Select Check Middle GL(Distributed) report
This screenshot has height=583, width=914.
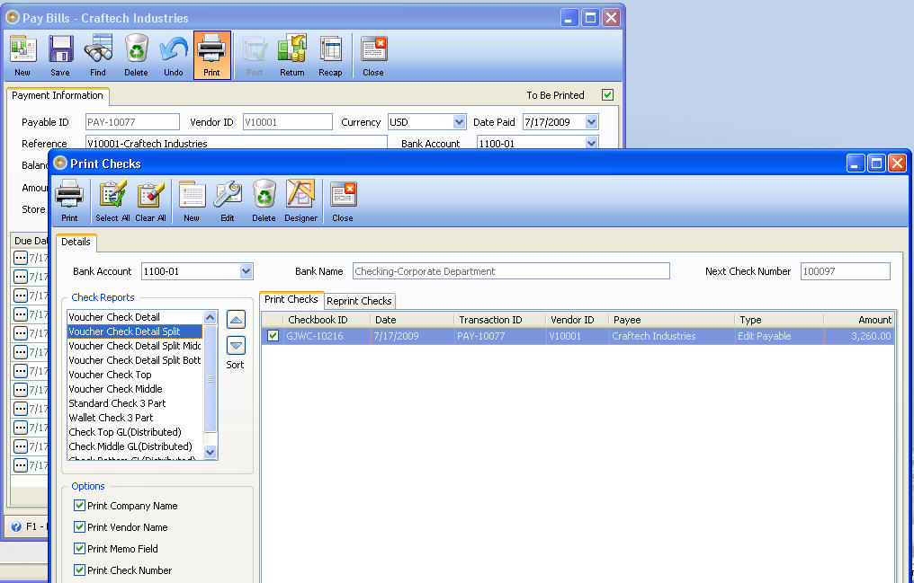(x=135, y=446)
